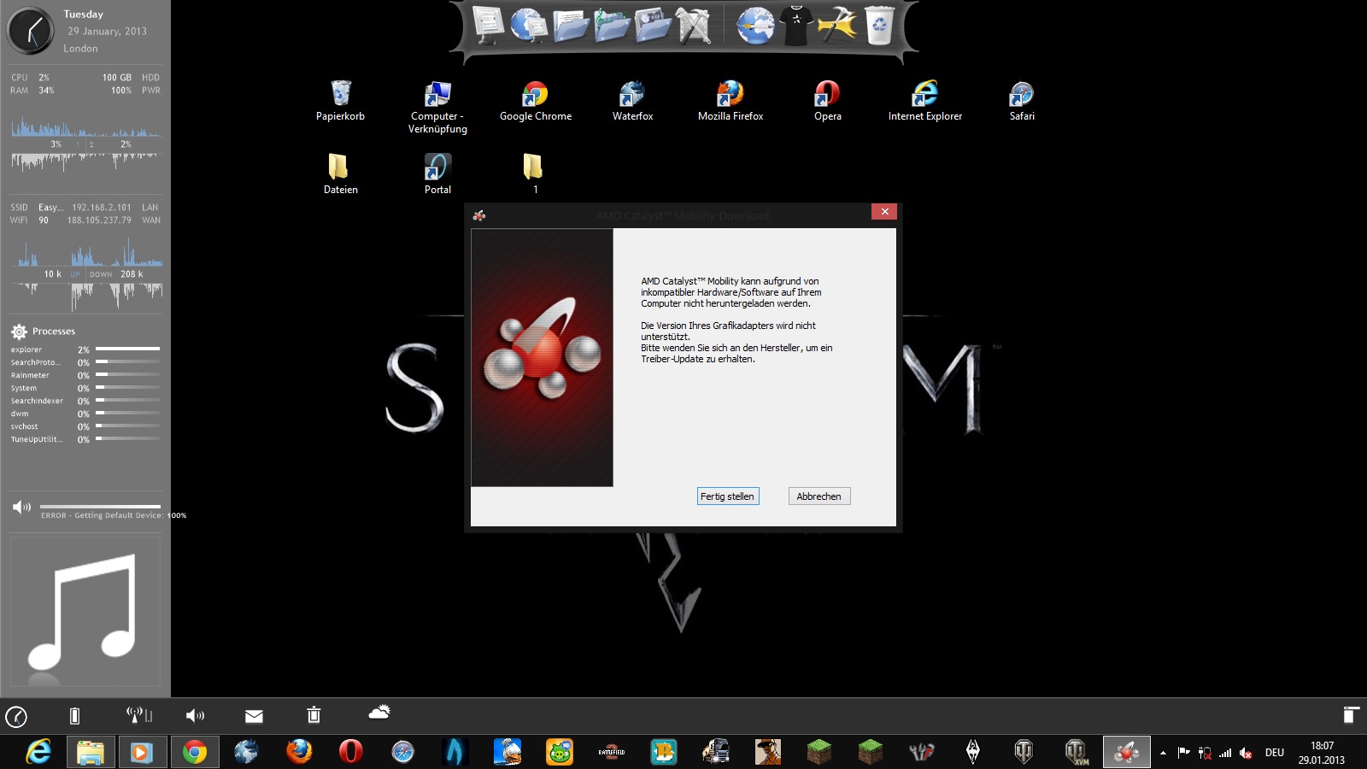Screen dimensions: 1367x769
Task: Select the Waterfox desktop shortcut
Action: 632,101
